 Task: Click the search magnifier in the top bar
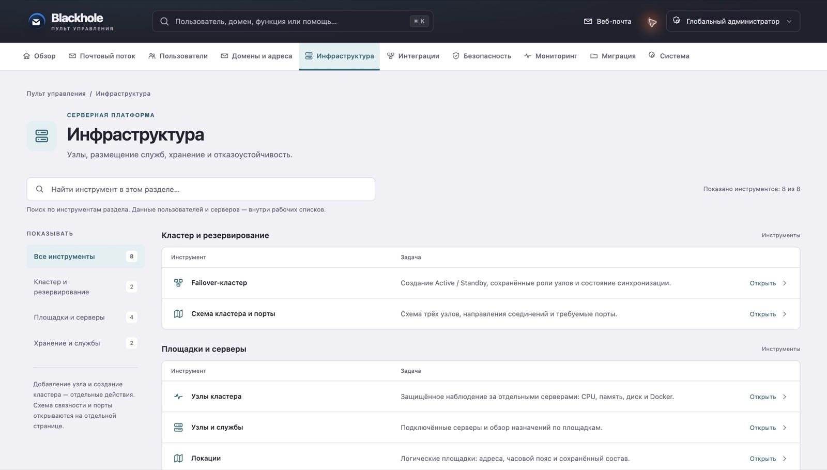(164, 21)
